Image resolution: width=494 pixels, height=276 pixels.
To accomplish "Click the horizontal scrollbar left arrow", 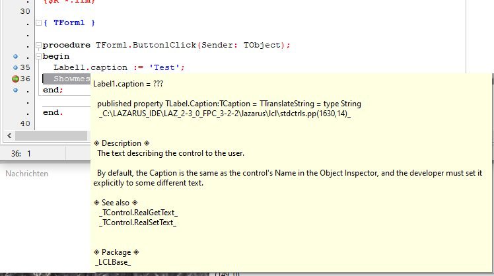I will pos(7,135).
